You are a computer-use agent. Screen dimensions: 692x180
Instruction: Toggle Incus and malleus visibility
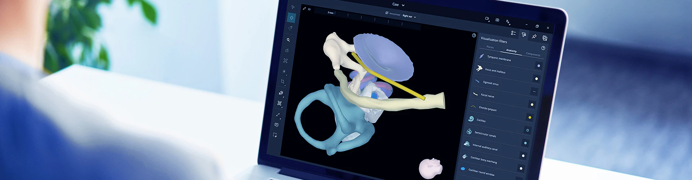click(x=537, y=79)
